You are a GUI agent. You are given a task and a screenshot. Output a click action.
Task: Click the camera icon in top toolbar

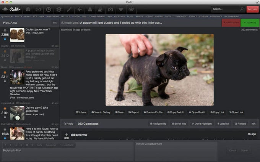tap(110, 9)
